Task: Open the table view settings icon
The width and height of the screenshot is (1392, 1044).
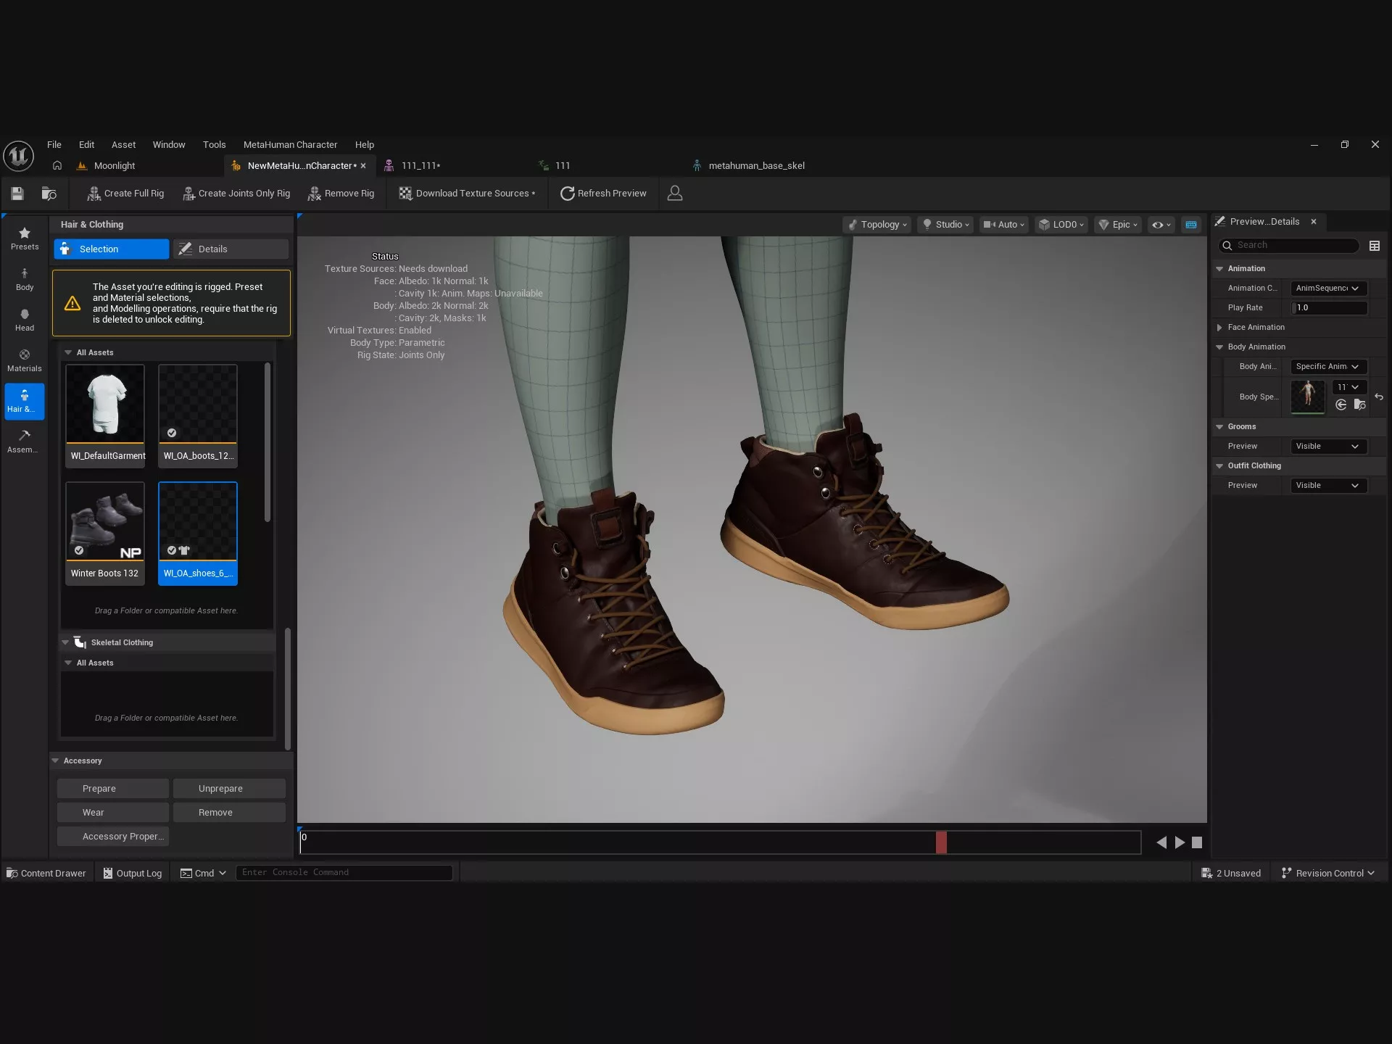Action: [1374, 246]
